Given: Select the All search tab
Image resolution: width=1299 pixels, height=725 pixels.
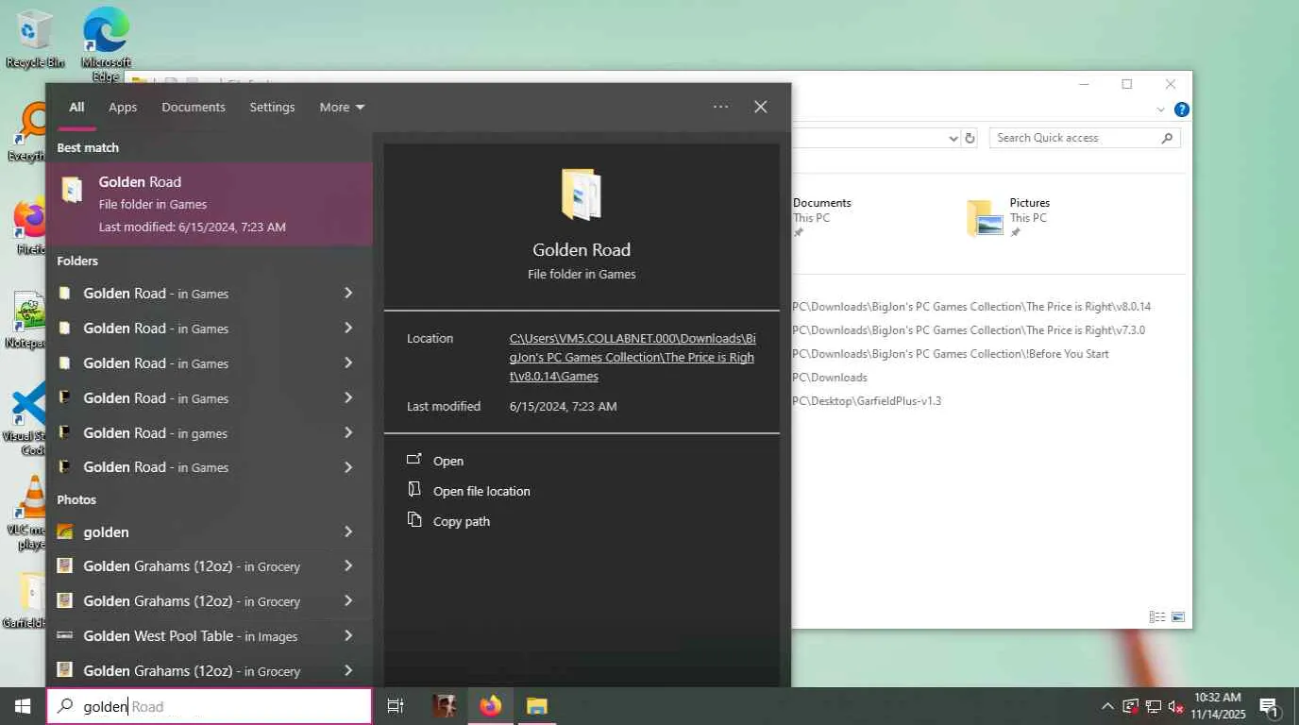Looking at the screenshot, I should click(76, 107).
